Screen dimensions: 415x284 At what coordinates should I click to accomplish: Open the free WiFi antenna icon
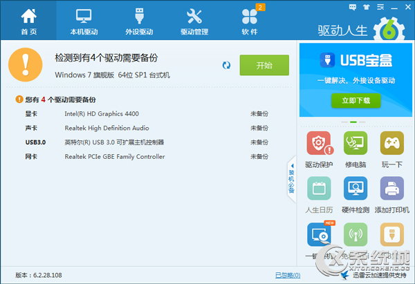coord(356,234)
